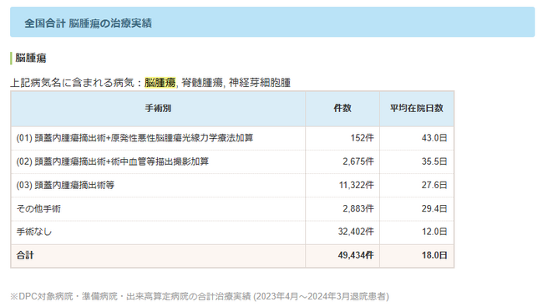The image size is (543, 307).
Task: Click the highlighted 脳腫瘍 disease name
Action: pos(160,83)
